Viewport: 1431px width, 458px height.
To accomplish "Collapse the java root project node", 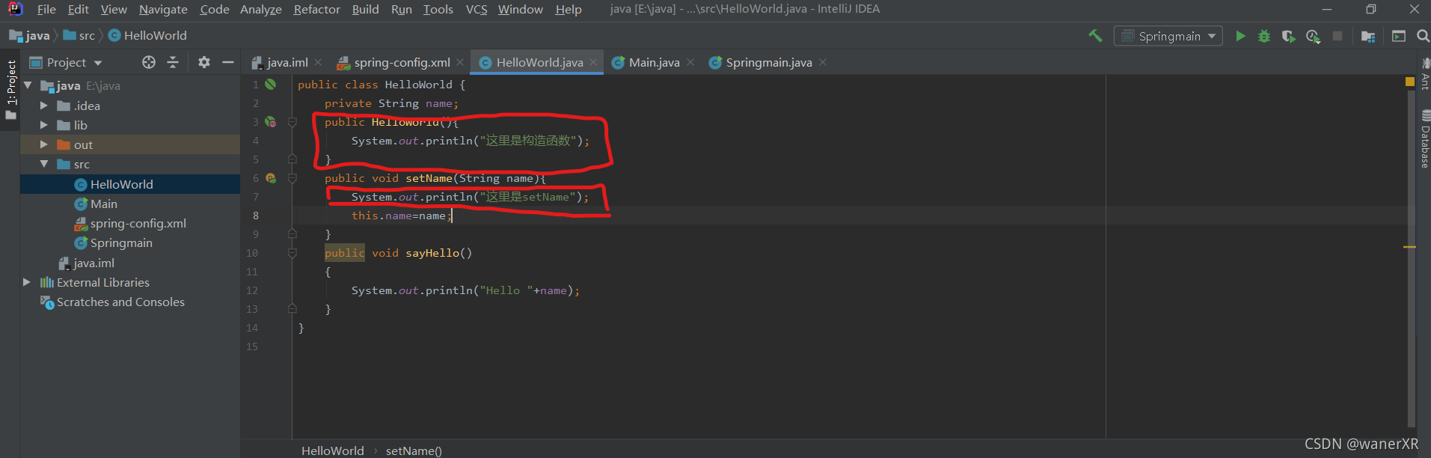I will point(28,85).
